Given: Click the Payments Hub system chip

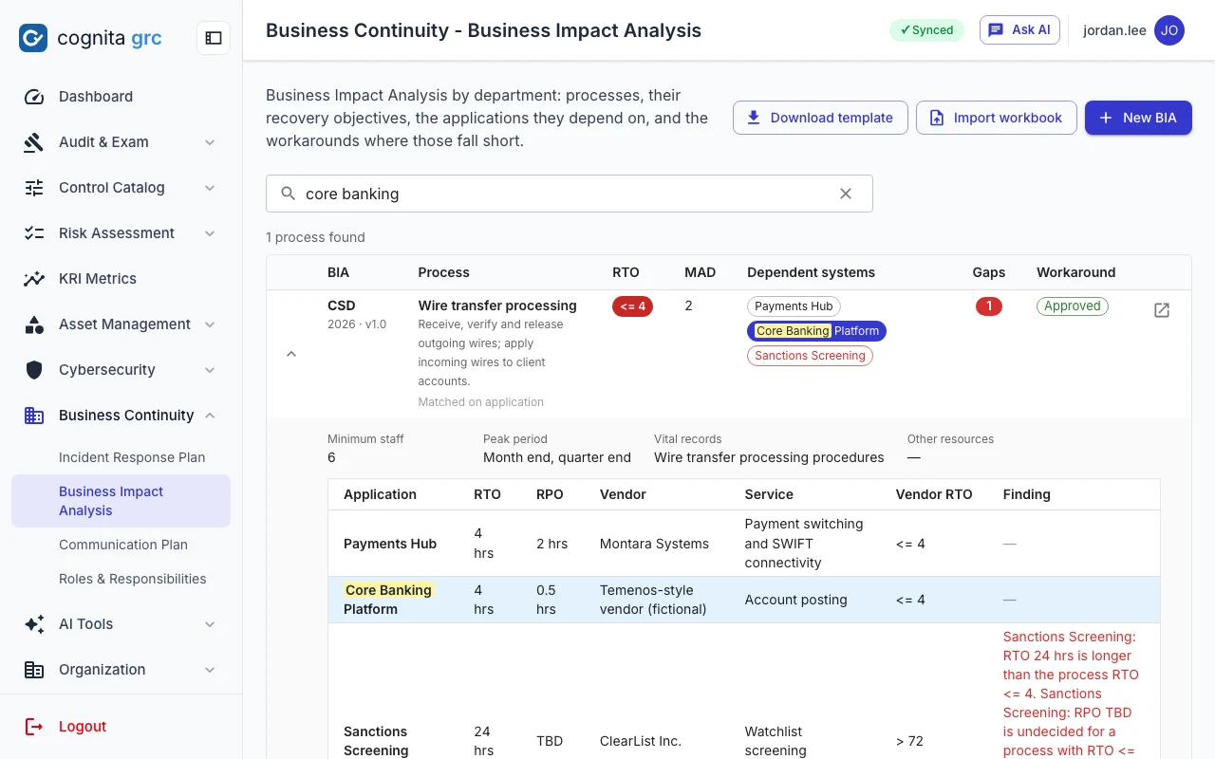Looking at the screenshot, I should pos(794,306).
